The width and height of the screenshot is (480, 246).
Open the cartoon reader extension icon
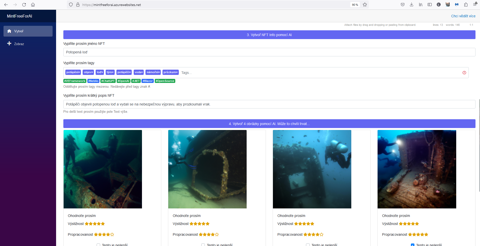(x=448, y=5)
